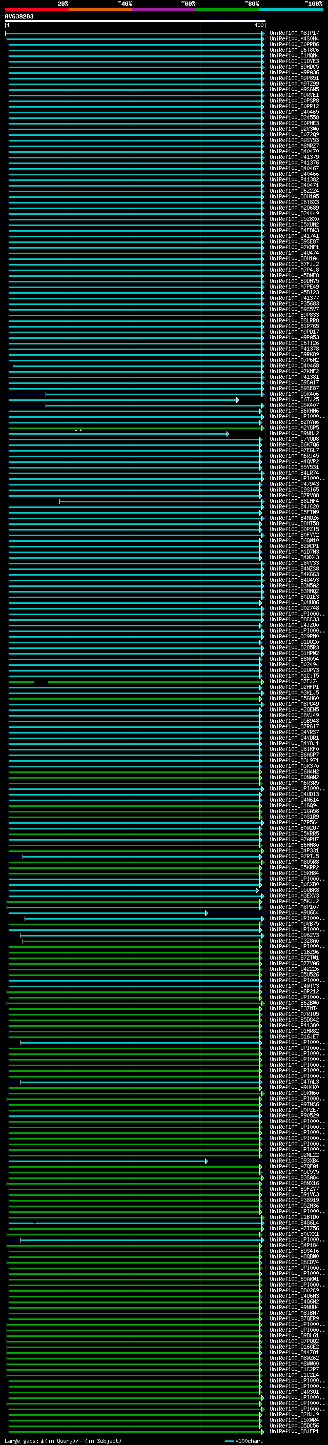
Task: Select the UniRef100_Q2UPY3 label
Action: coord(294,670)
